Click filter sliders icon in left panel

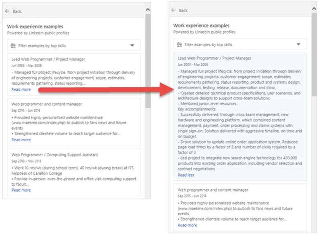coord(13,46)
